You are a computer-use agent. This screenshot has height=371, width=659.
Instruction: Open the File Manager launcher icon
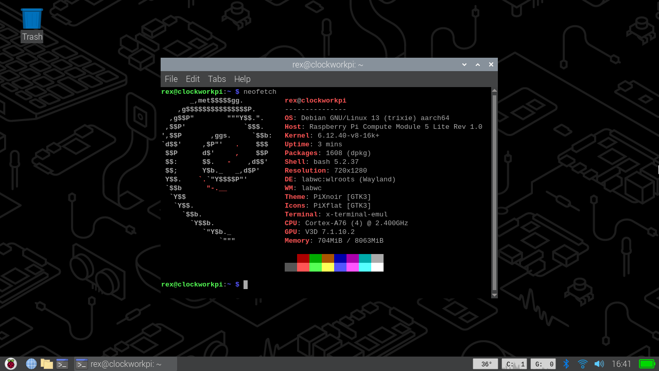coord(47,364)
